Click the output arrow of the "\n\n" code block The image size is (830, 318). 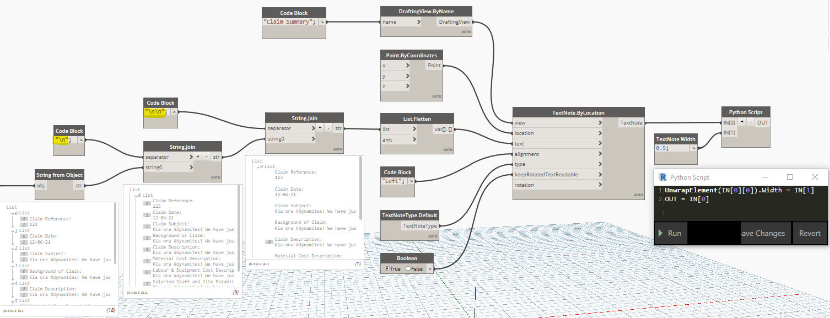(175, 112)
